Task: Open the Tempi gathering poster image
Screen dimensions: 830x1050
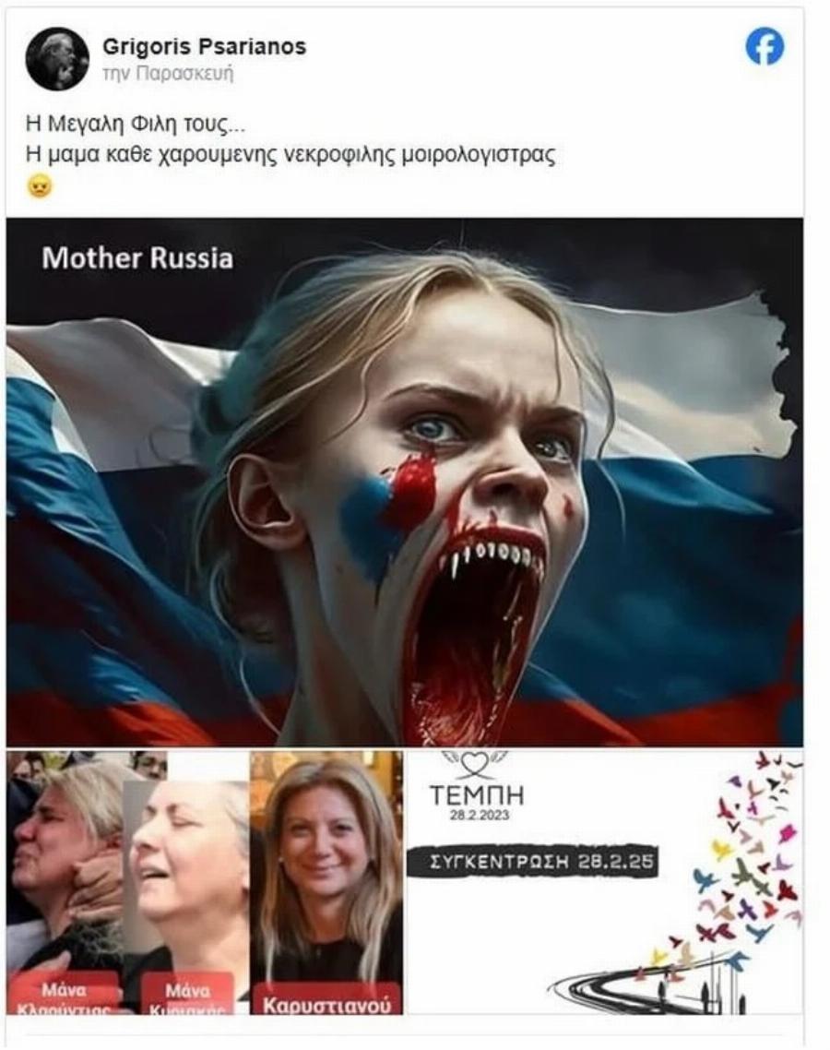Action: coord(604,883)
